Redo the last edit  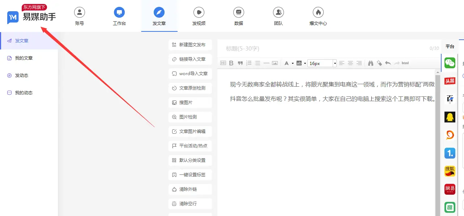pyautogui.click(x=397, y=63)
